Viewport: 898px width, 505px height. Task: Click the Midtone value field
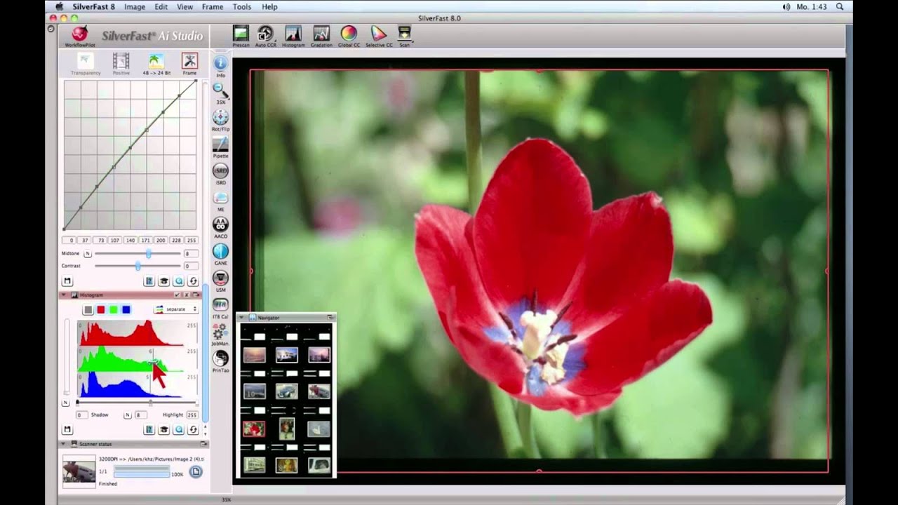point(190,254)
